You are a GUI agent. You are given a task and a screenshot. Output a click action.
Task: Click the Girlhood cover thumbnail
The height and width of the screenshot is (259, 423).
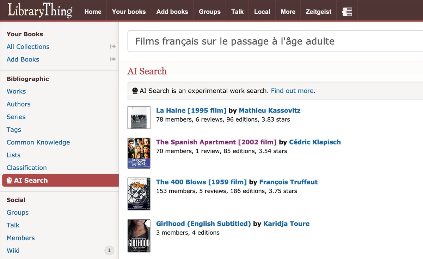(139, 236)
